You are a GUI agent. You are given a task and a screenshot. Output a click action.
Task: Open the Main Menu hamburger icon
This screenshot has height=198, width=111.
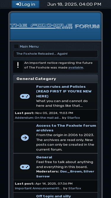(16, 47)
